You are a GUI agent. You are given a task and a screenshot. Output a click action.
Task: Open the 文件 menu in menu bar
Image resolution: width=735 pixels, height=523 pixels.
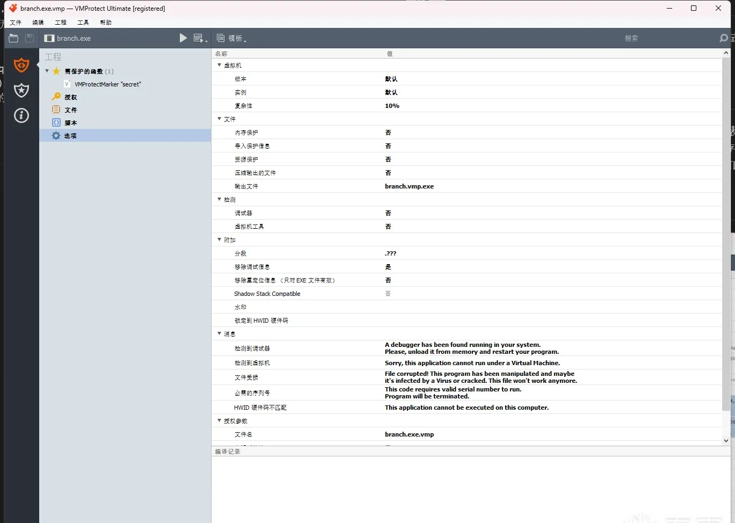16,23
